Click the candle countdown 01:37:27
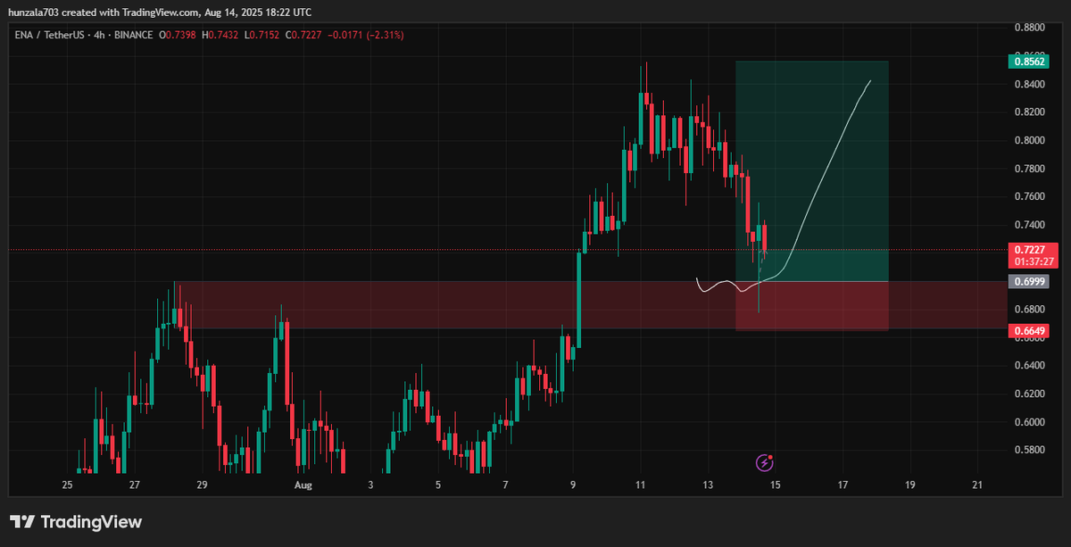The image size is (1071, 547). (x=1034, y=263)
